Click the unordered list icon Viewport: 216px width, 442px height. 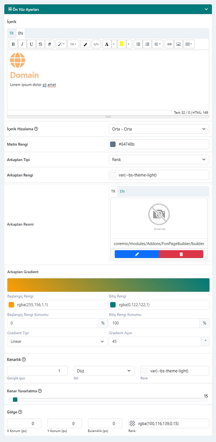coord(138,44)
